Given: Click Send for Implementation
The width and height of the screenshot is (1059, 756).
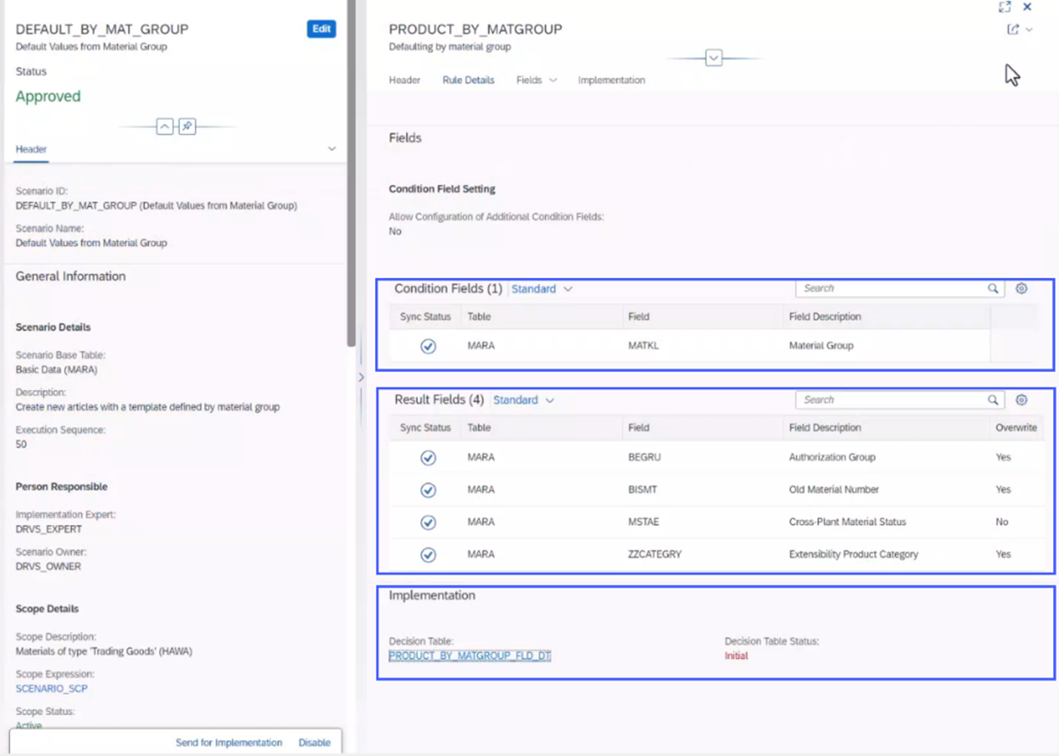Looking at the screenshot, I should [228, 742].
